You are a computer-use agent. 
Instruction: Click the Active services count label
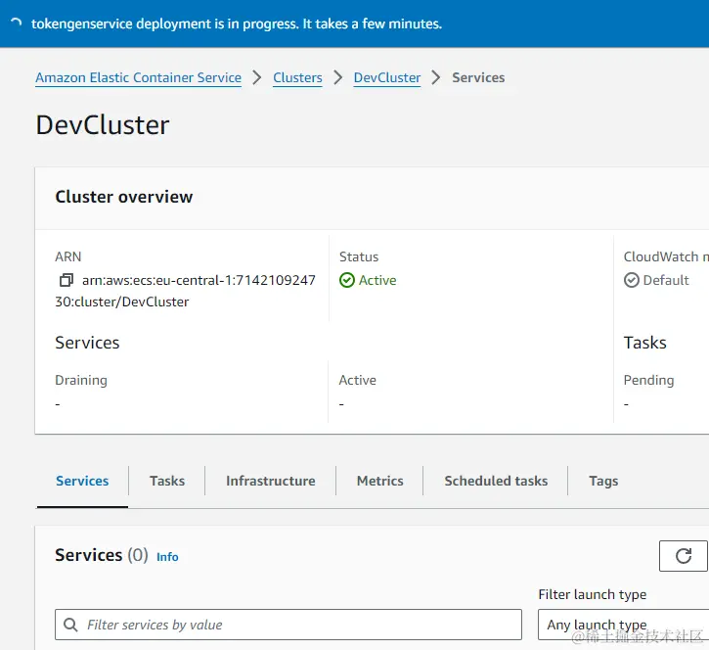(358, 380)
